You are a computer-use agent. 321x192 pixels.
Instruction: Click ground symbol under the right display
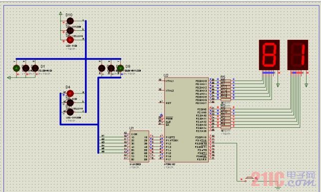tap(306, 85)
